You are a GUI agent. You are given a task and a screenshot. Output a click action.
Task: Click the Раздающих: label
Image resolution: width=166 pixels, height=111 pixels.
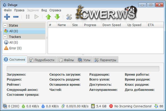(99, 75)
